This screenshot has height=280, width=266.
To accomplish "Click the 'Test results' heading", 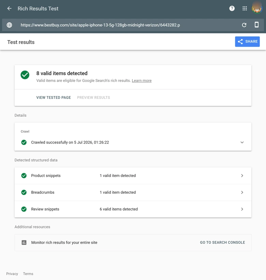I will pyautogui.click(x=21, y=42).
